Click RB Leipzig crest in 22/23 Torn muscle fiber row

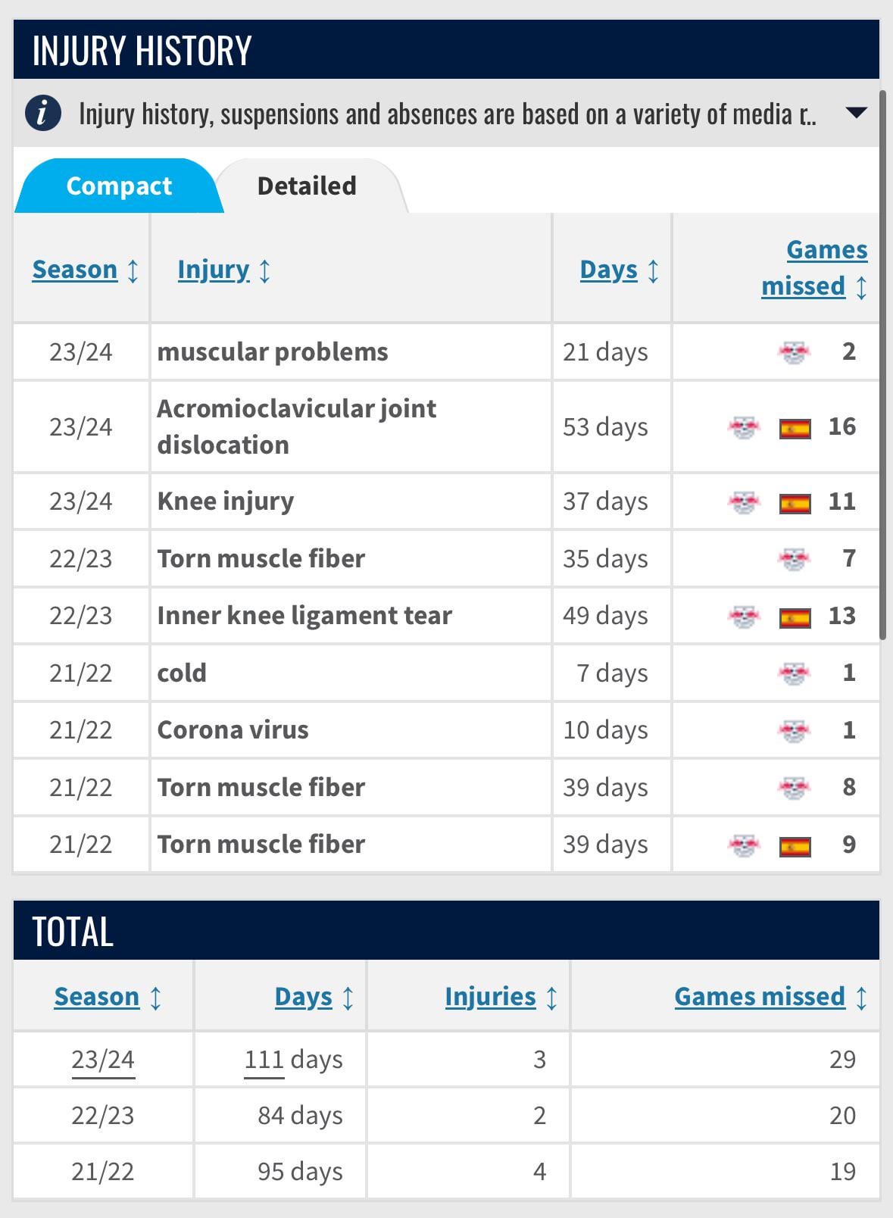pos(794,560)
